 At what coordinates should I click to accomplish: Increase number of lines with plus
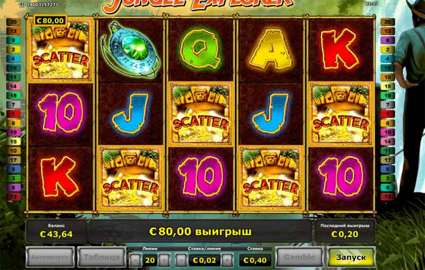coord(164,260)
